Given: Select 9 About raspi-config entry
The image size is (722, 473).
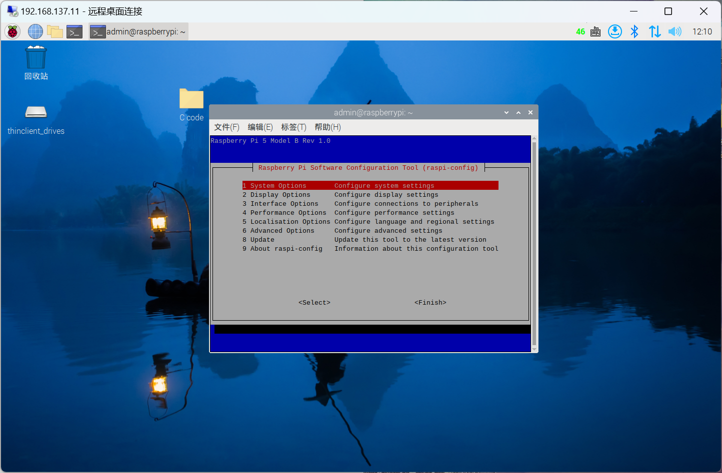Looking at the screenshot, I should point(370,248).
